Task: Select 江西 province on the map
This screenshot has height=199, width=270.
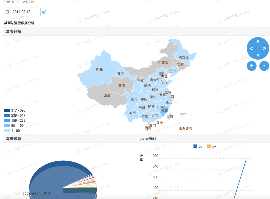Action: click(160, 107)
